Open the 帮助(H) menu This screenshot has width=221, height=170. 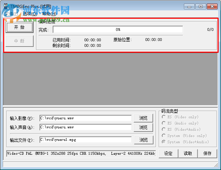[49, 14]
